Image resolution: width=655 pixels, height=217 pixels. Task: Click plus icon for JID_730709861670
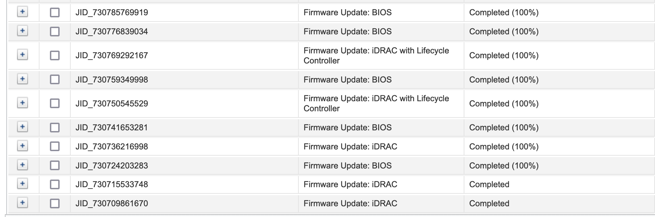click(23, 203)
